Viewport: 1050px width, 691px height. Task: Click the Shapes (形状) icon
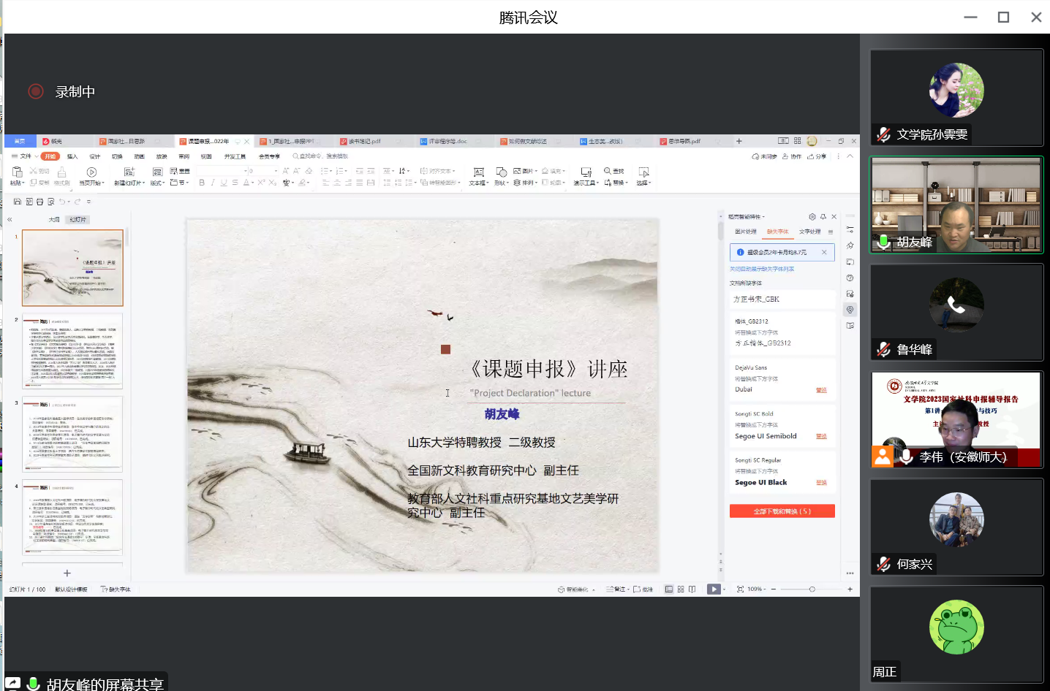501,173
